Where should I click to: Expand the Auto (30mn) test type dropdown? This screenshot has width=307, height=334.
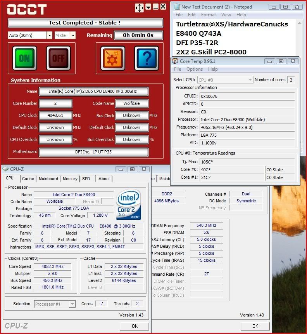49,35
